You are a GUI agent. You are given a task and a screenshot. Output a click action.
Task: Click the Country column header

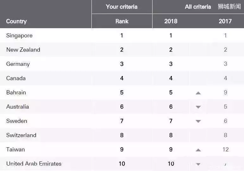tap(16, 21)
